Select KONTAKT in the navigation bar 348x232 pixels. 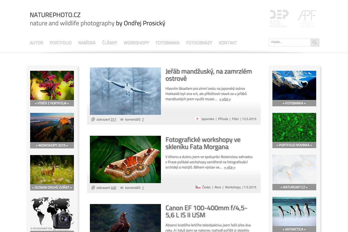pos(228,43)
